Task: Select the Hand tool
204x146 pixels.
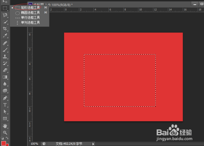Action: tap(5, 126)
